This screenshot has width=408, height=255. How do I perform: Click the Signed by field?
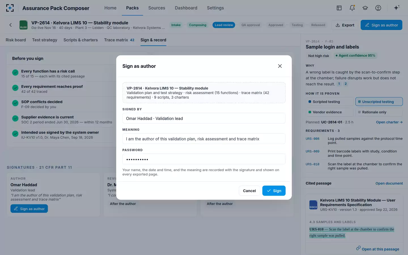click(204, 118)
